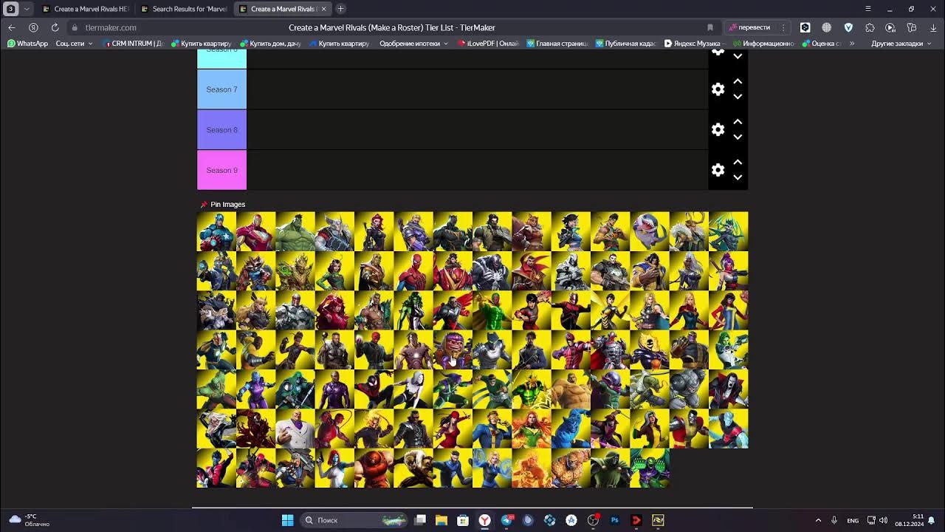This screenshot has height=532, width=945.
Task: Select the Doctor Strange character image
Action: pyautogui.click(x=532, y=271)
